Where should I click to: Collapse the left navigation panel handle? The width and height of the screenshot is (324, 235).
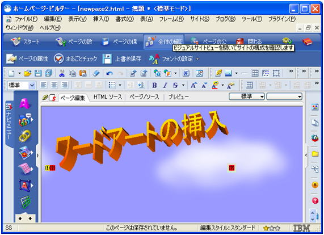[x=37, y=156]
